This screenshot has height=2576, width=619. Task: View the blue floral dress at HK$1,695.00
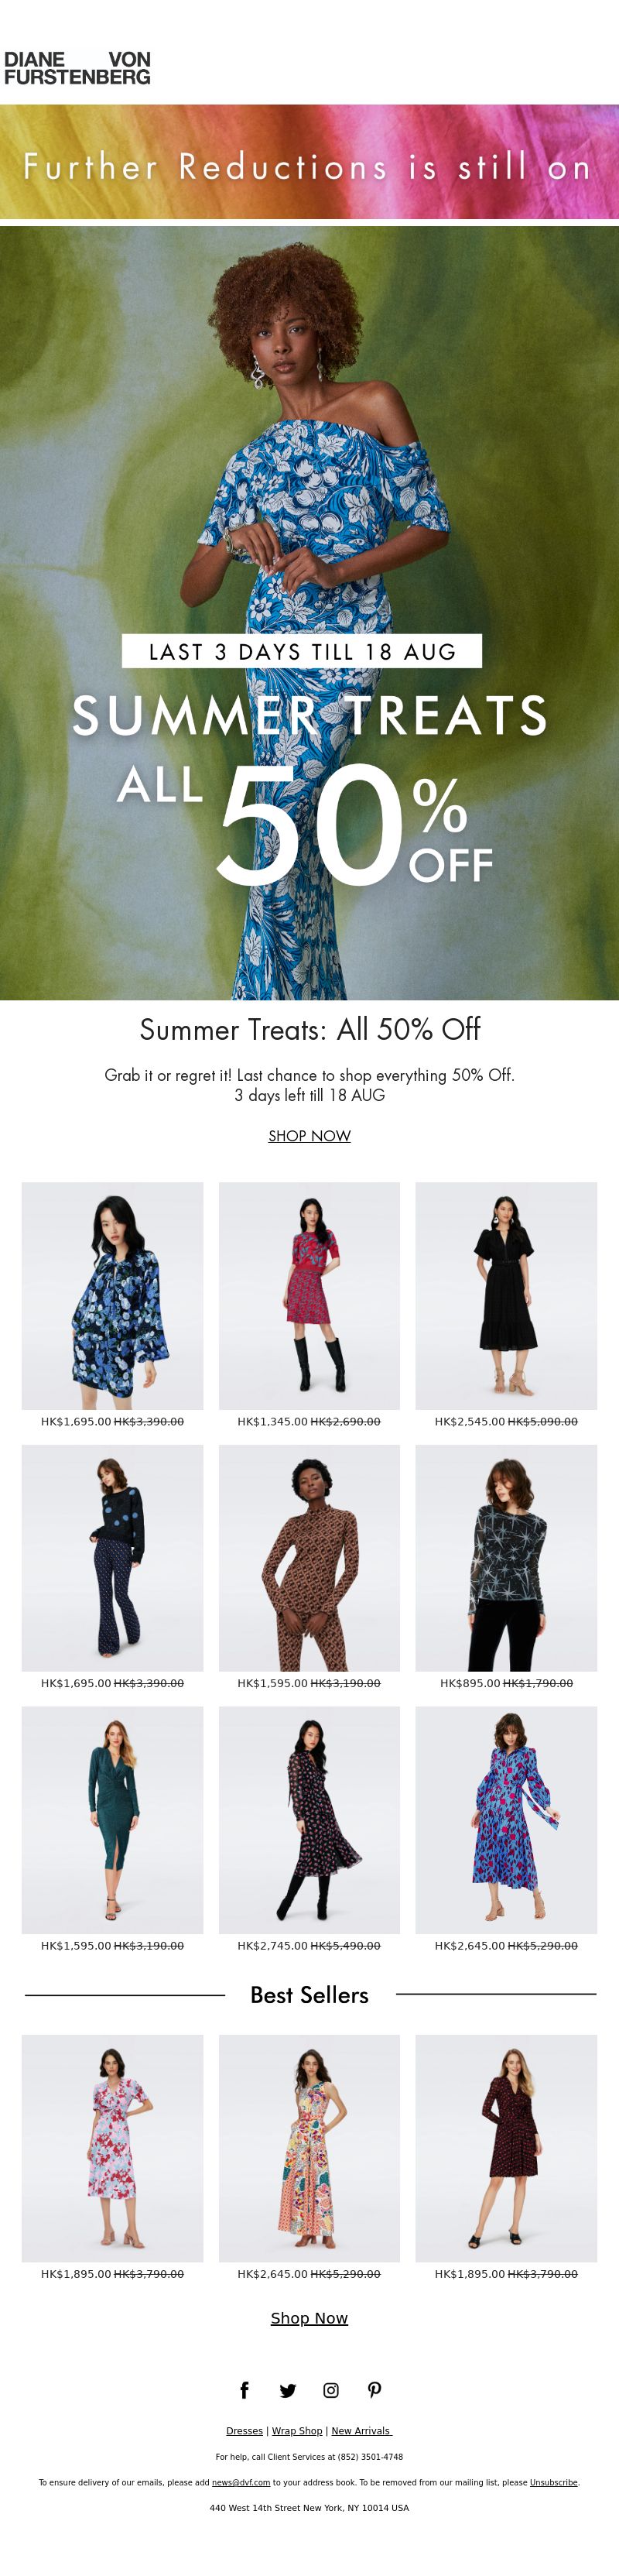pos(112,1296)
